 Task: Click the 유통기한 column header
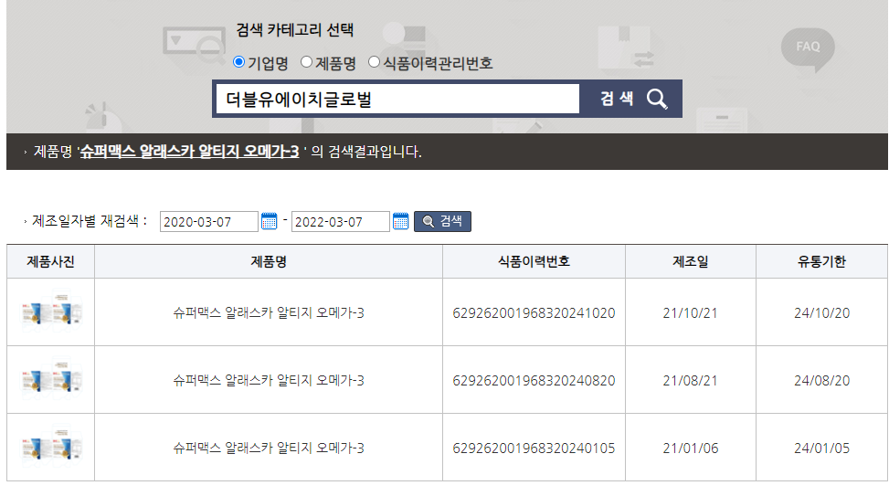tap(821, 261)
